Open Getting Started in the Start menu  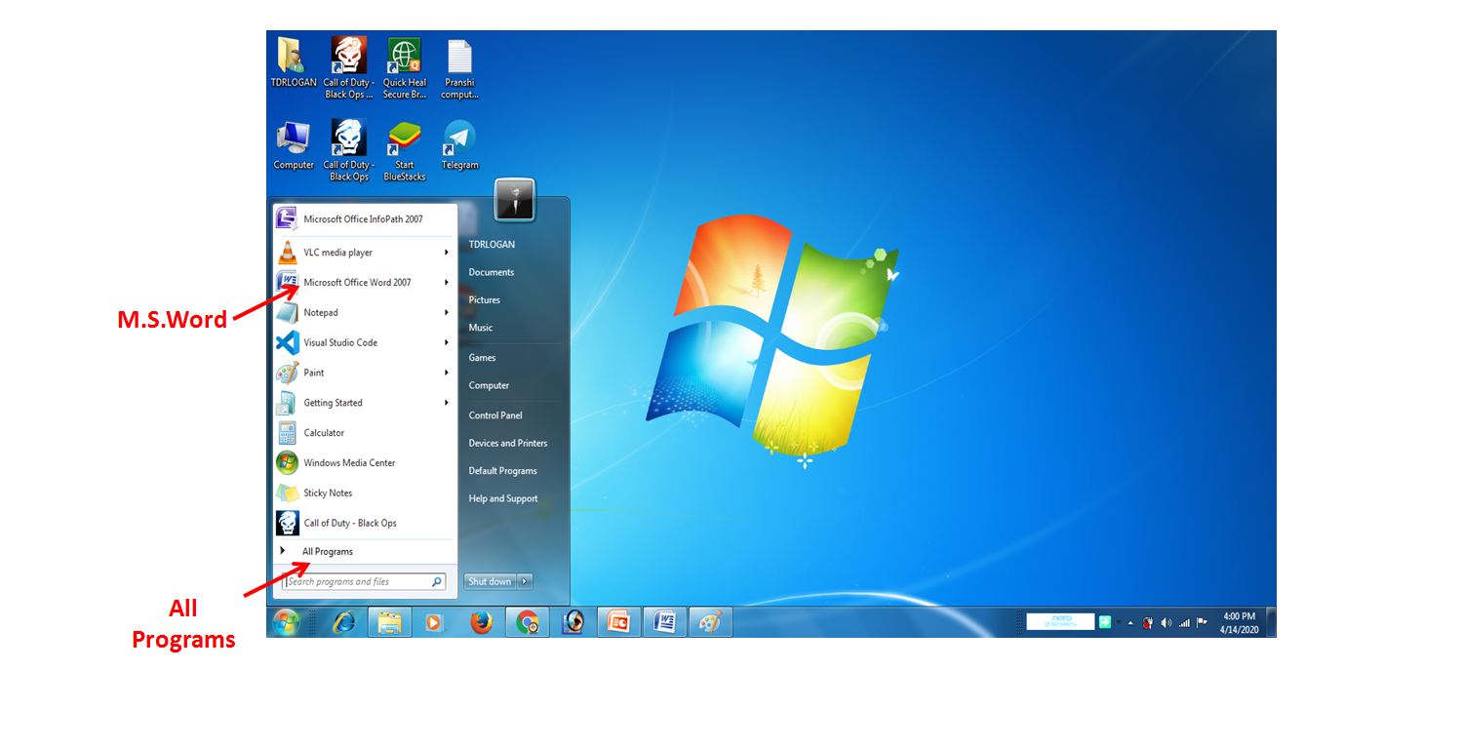pyautogui.click(x=365, y=403)
